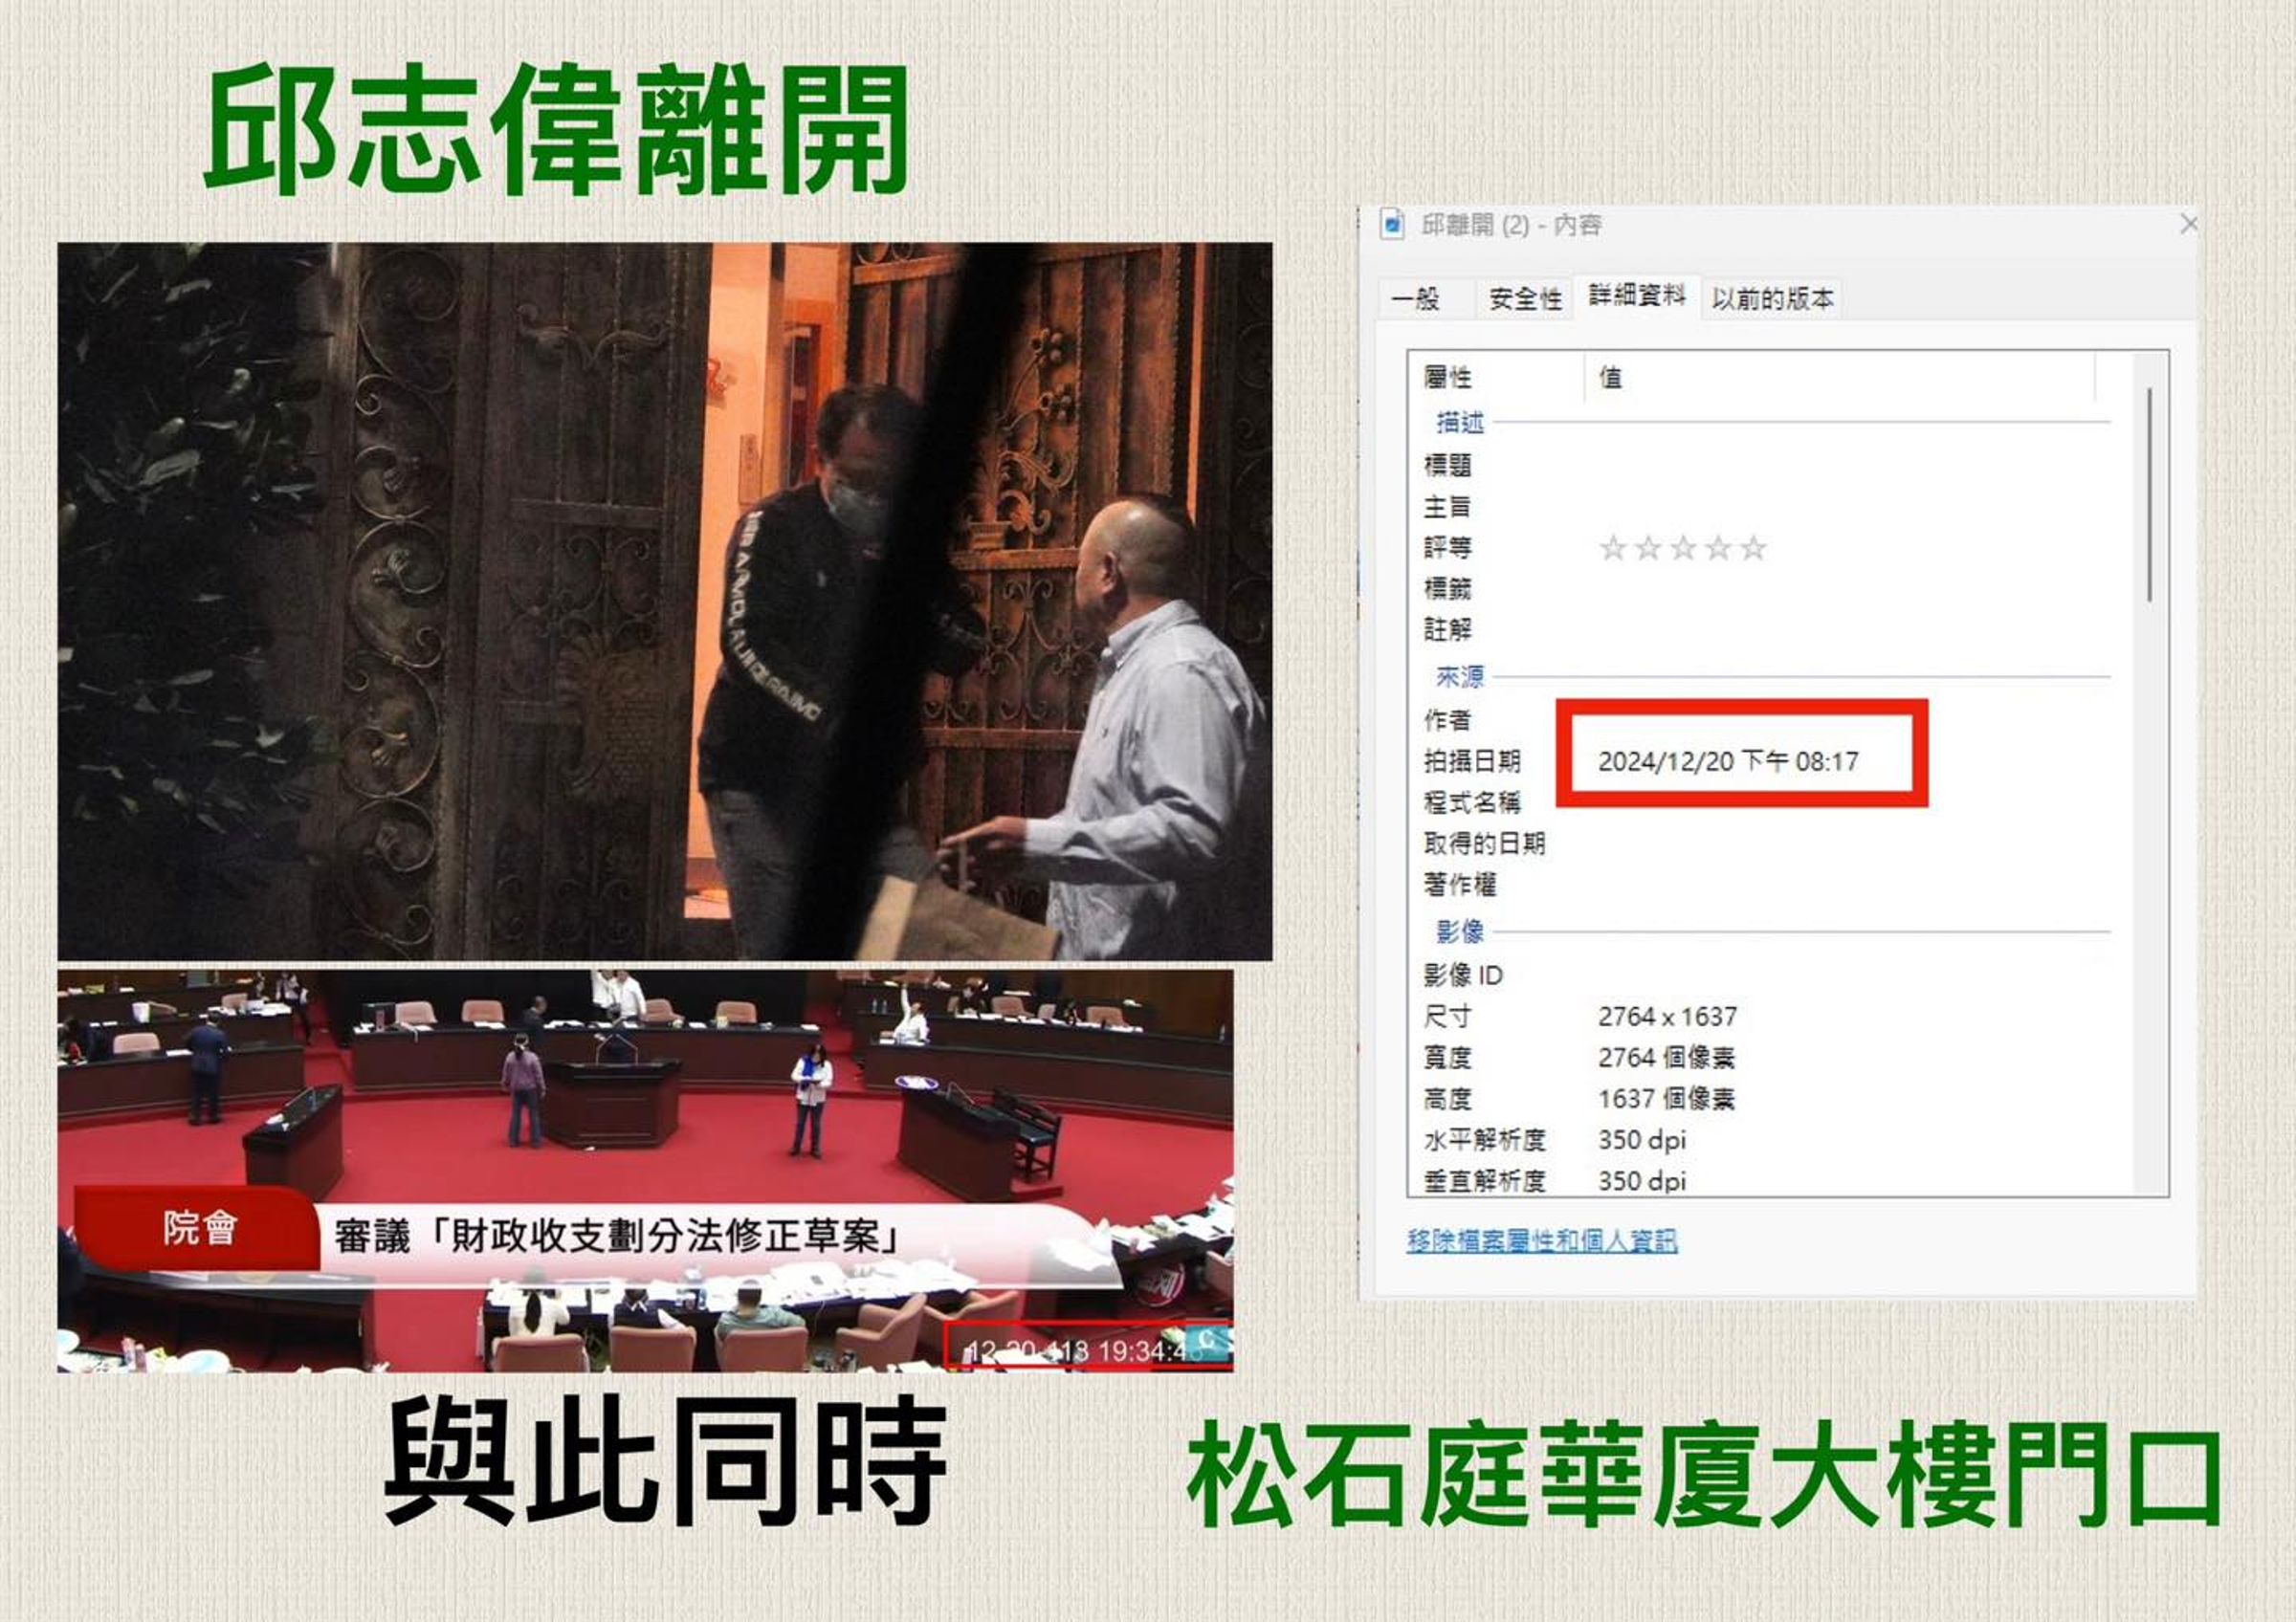Click the file icon in the dialog title
This screenshot has width=2296, height=1622.
tap(1392, 224)
